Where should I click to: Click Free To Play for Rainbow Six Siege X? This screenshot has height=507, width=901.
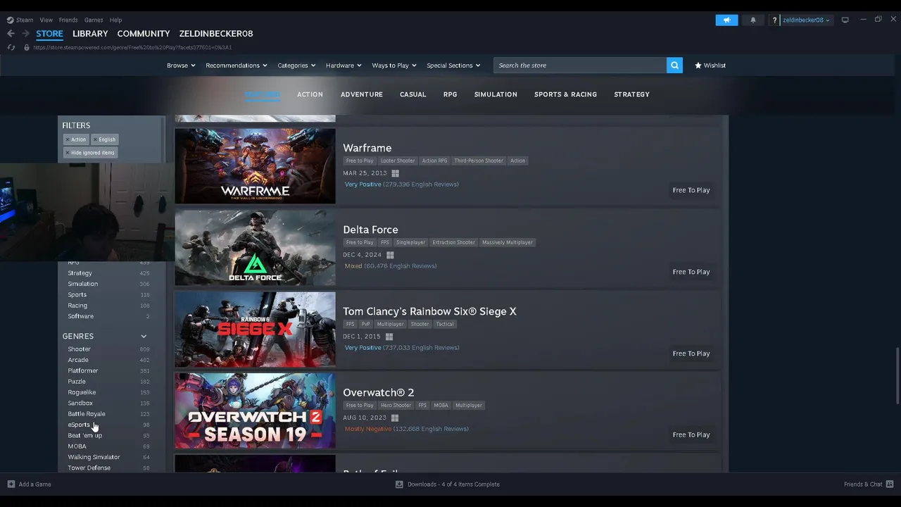tap(691, 353)
